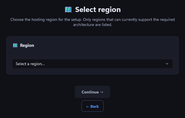Click the down chevron to expand region choices
The width and height of the screenshot is (185, 118).
coord(167,64)
